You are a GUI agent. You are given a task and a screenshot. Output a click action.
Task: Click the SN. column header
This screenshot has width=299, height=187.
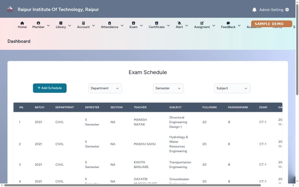[x=21, y=108]
